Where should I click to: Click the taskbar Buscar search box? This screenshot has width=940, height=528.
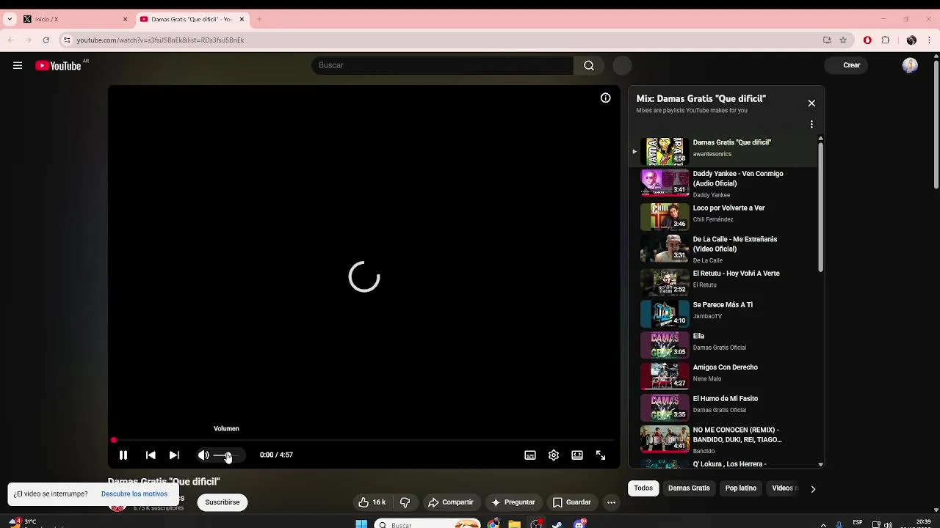coord(427,524)
